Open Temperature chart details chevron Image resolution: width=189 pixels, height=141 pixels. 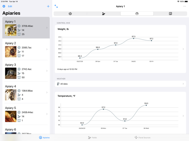coord(183,116)
